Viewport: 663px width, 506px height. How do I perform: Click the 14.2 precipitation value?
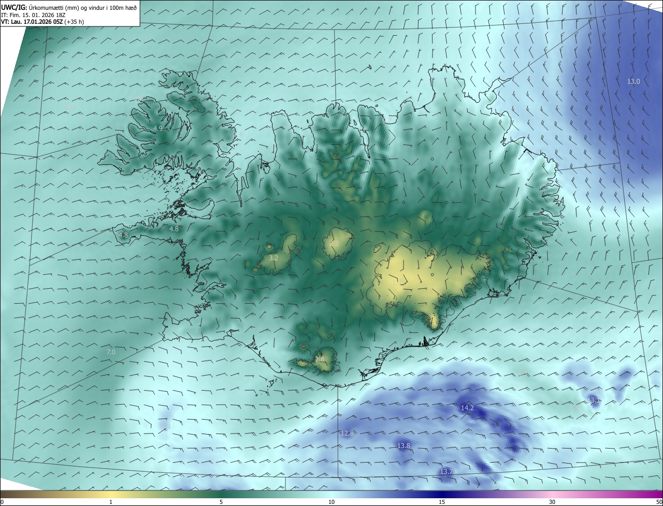(467, 408)
